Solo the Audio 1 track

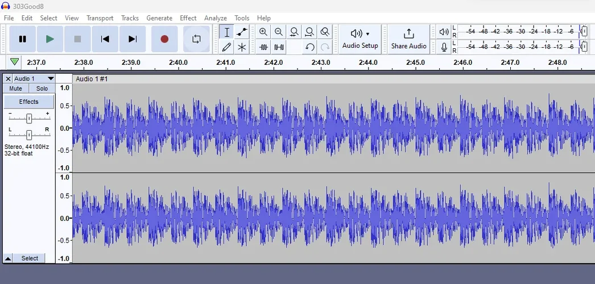(x=42, y=89)
